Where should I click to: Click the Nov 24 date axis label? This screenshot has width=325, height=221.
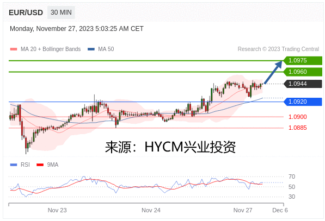click(151, 211)
